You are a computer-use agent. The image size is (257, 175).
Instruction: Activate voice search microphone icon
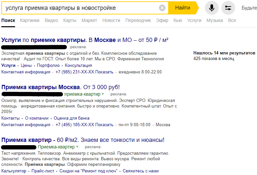[x=212, y=8]
